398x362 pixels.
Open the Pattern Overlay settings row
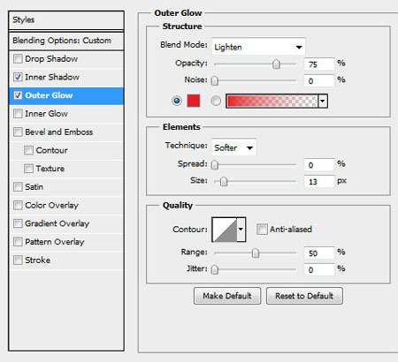[66, 242]
